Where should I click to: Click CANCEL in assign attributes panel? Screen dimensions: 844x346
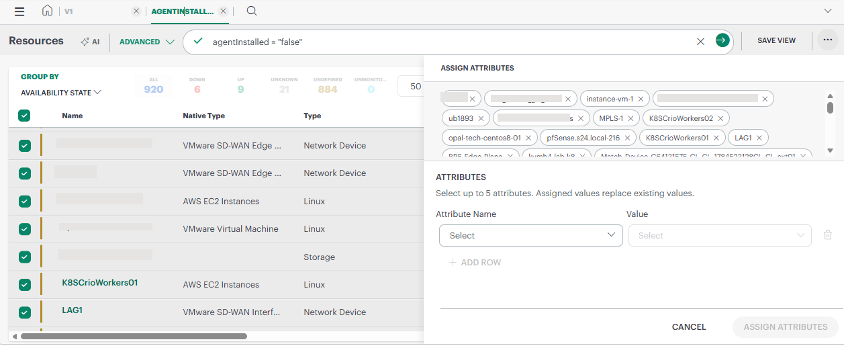tap(689, 327)
